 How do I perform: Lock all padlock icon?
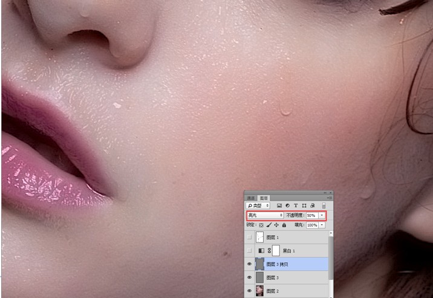[284, 225]
